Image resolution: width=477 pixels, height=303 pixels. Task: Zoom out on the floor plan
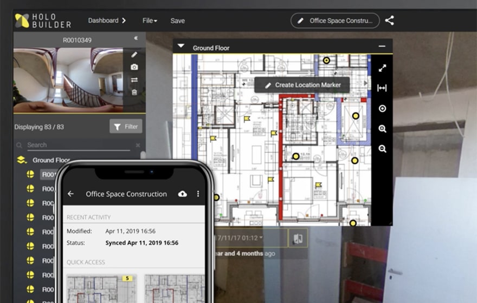point(382,149)
